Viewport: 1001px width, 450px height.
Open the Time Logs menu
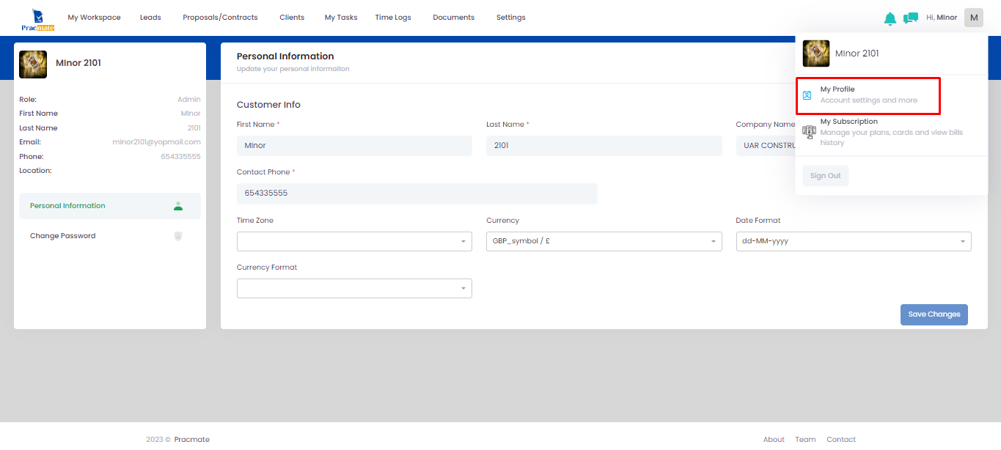(392, 18)
